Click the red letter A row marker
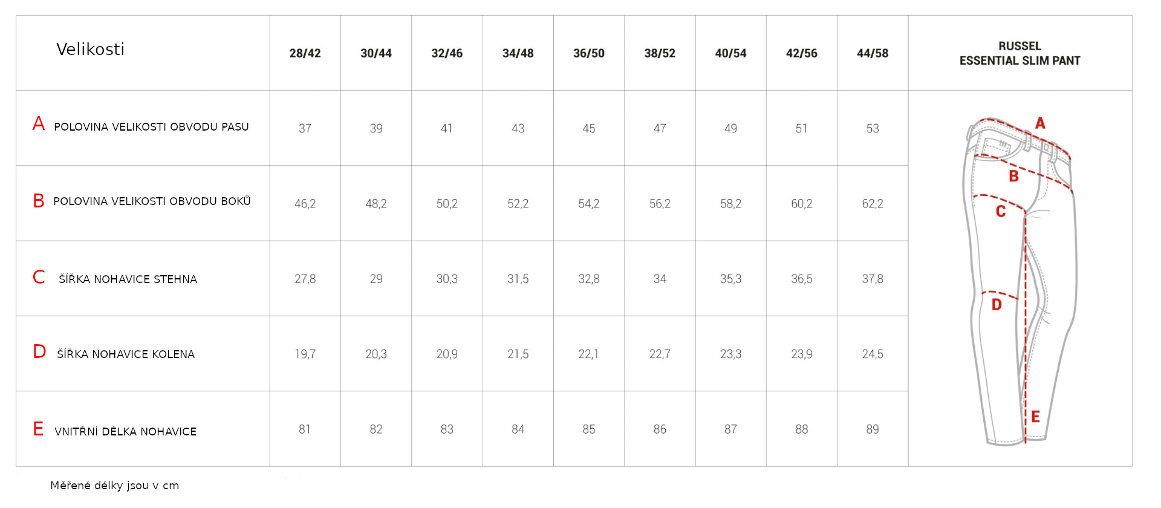1161x508 pixels. (39, 123)
